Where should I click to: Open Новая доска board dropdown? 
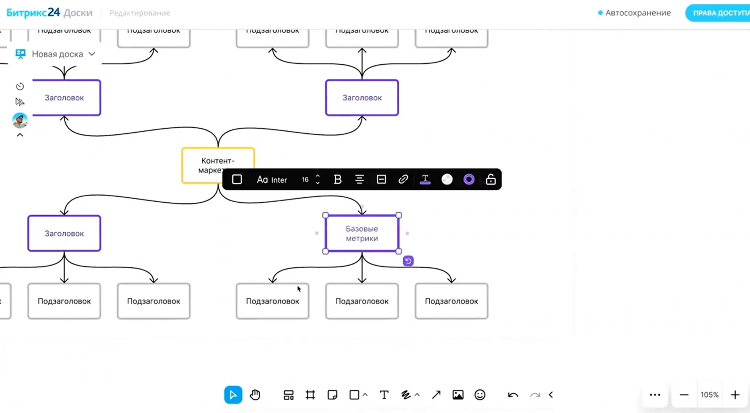point(56,54)
